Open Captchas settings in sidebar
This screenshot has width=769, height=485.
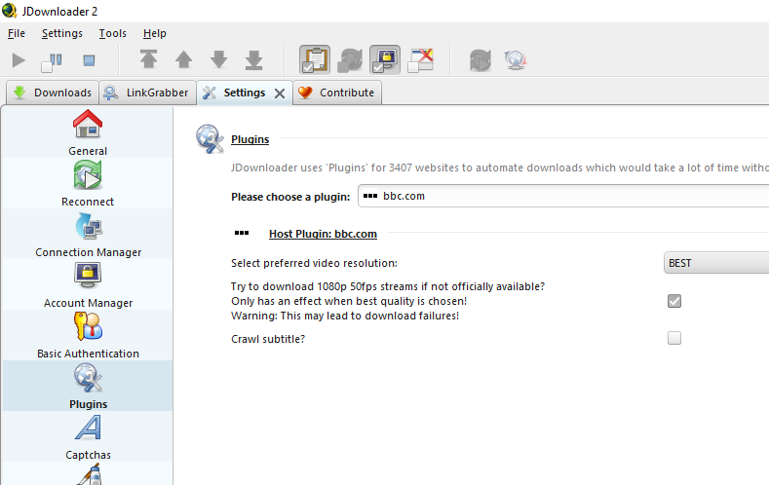pos(88,436)
